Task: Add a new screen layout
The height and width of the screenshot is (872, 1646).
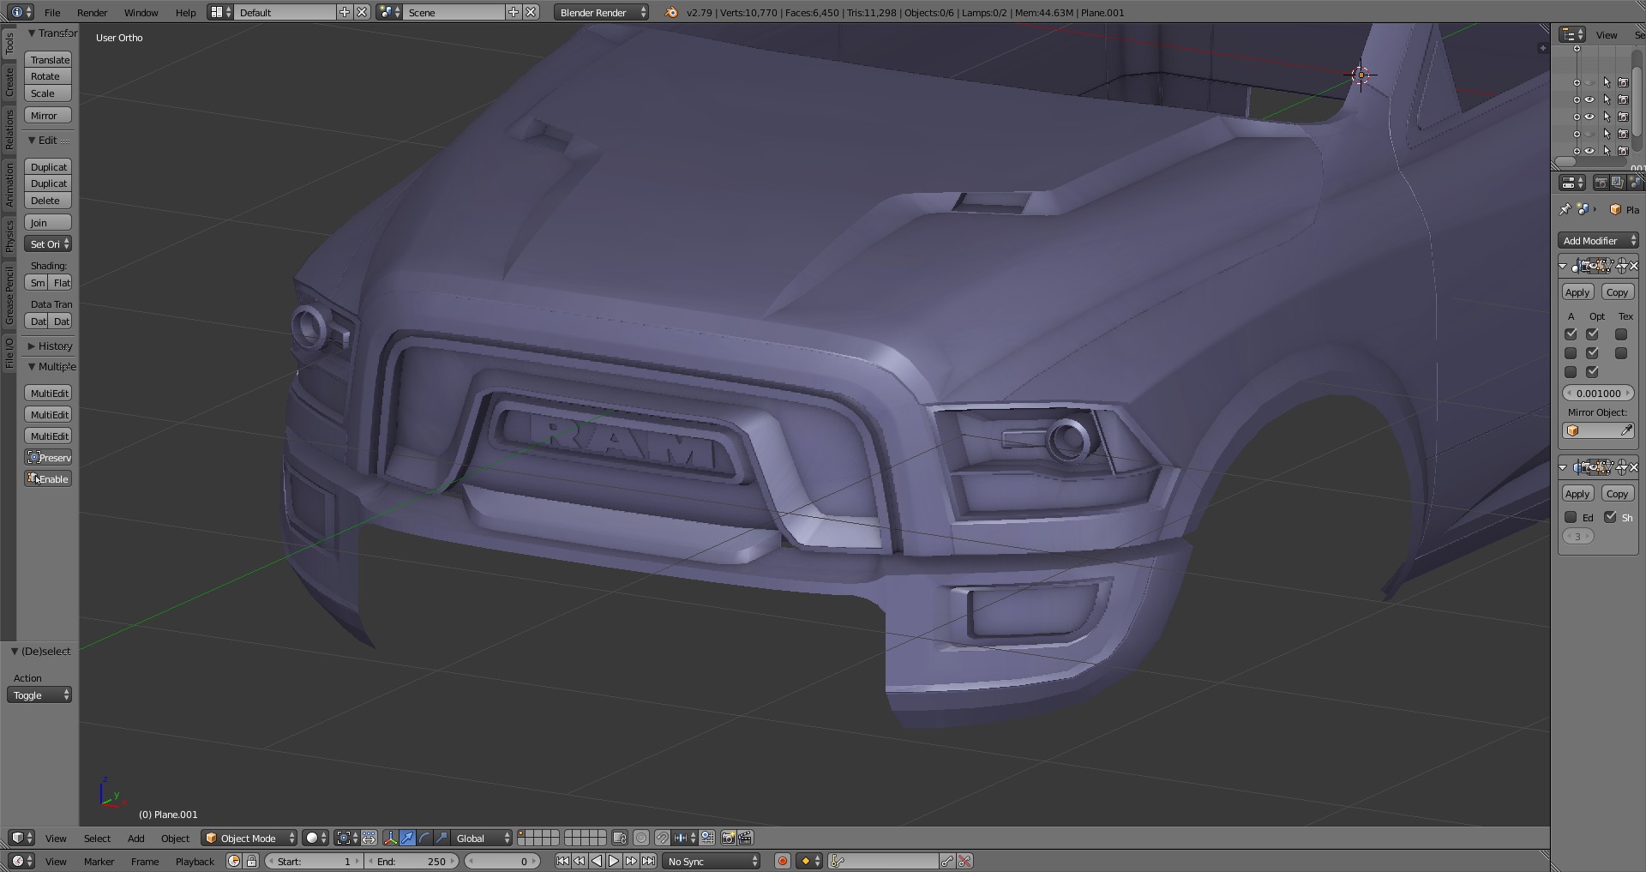Action: click(345, 12)
